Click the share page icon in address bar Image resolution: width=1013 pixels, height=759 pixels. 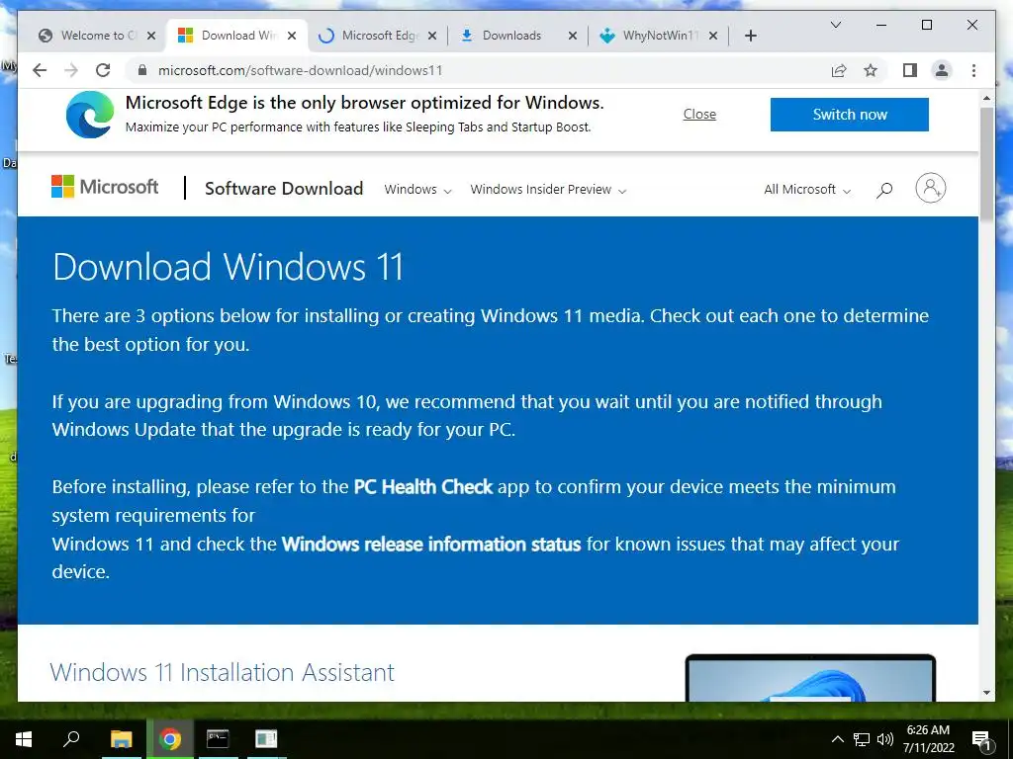point(839,70)
